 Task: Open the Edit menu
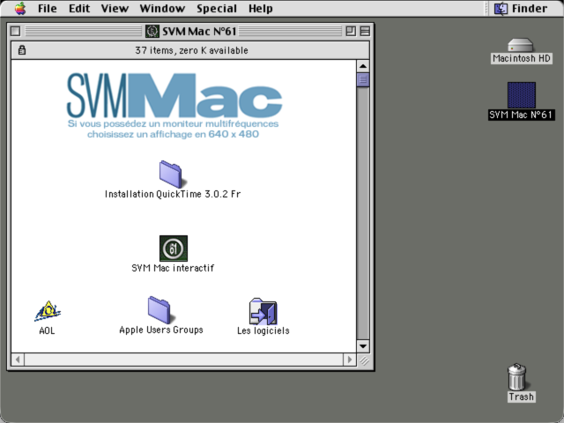pyautogui.click(x=79, y=8)
